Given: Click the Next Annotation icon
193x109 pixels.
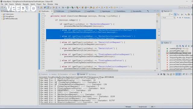Looking at the screenshot, I should tap(102, 7).
